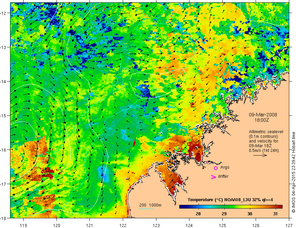This screenshot has width=296, height=228.
Task: Click the color bar value 28
Action: point(198,214)
